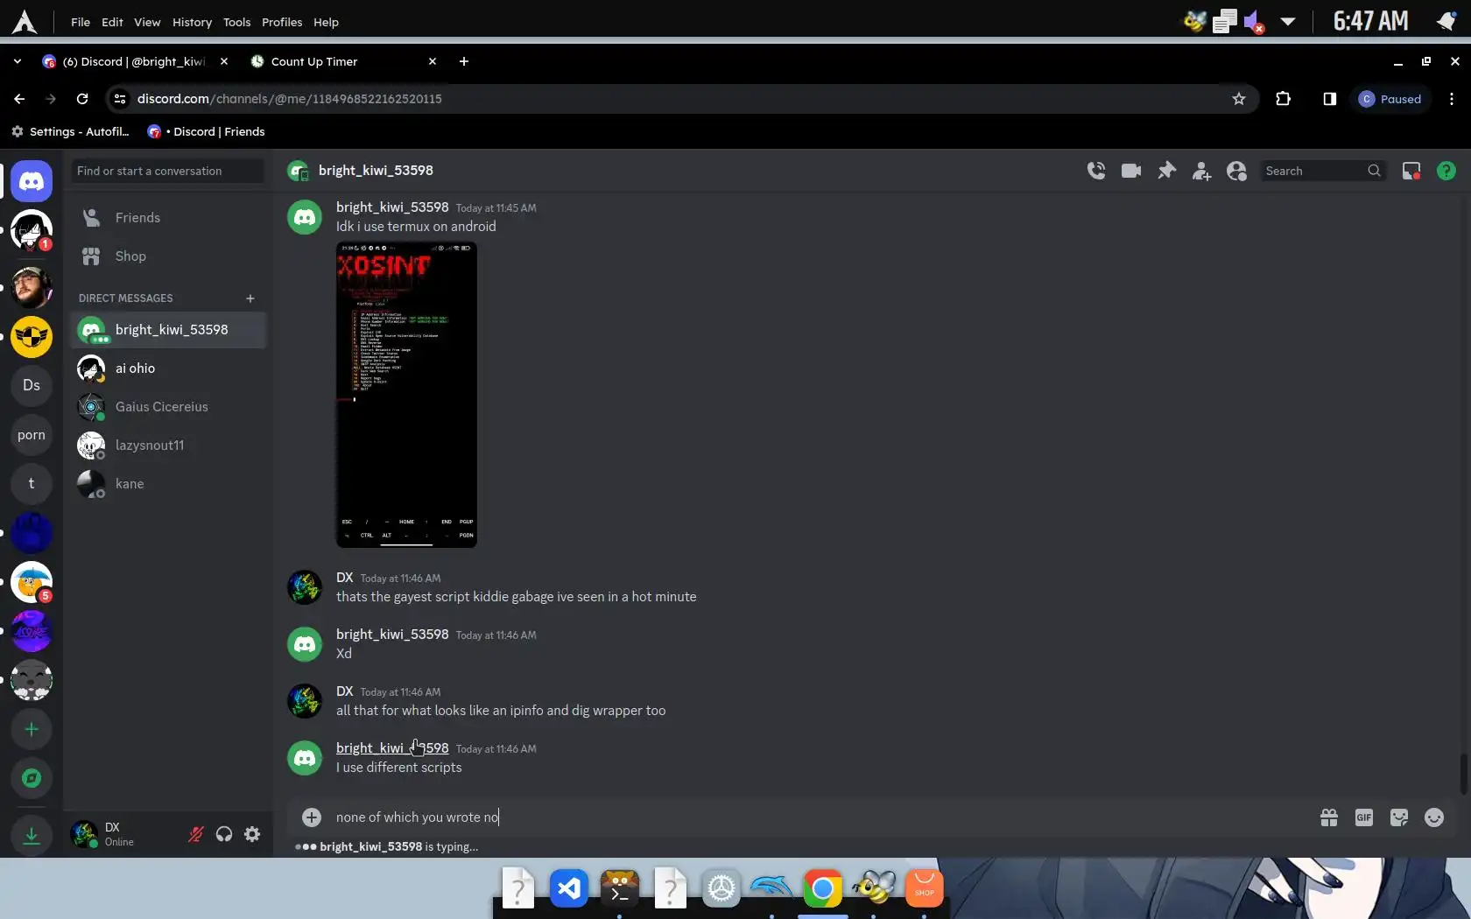Add friends to this DM

(x=1201, y=171)
